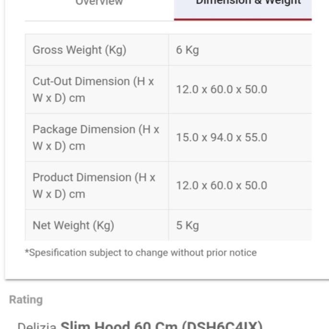329x329 pixels.
Task: Select the 5 Kg net weight value
Action: click(188, 225)
